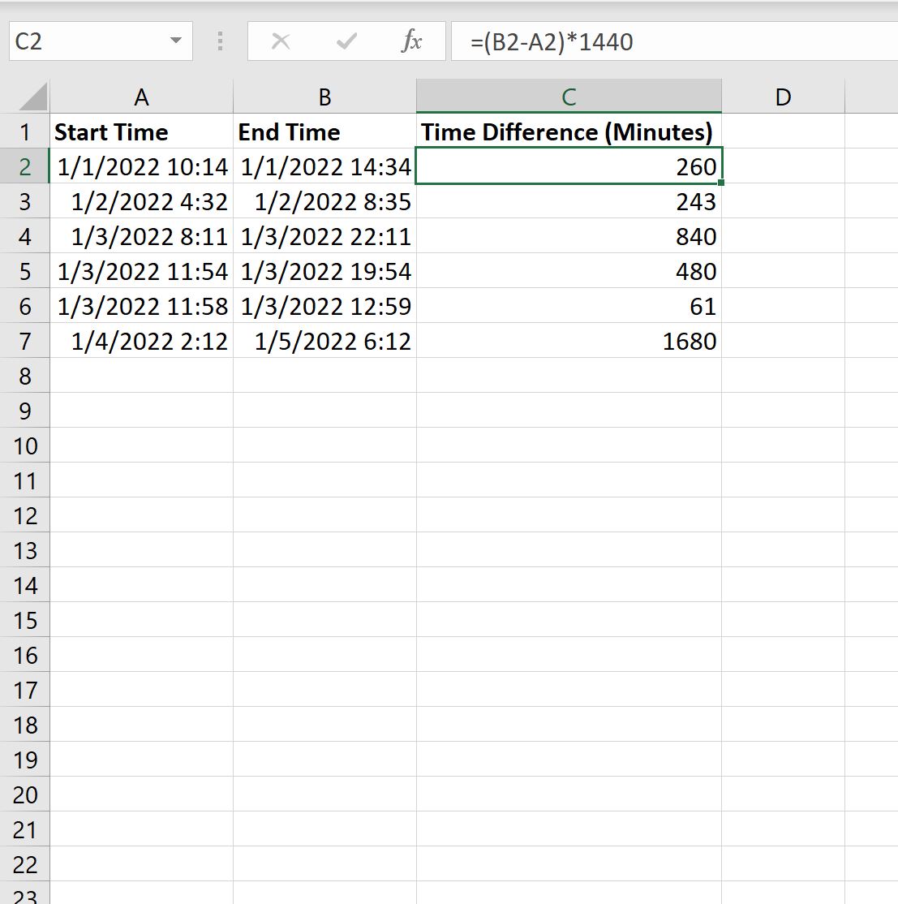The width and height of the screenshot is (898, 904).
Task: Select cell C7 showing 1680
Action: click(x=568, y=341)
